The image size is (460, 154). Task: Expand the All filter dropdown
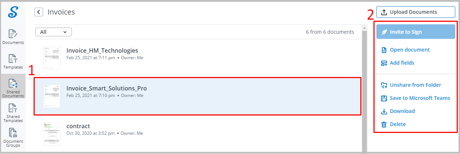pyautogui.click(x=54, y=32)
